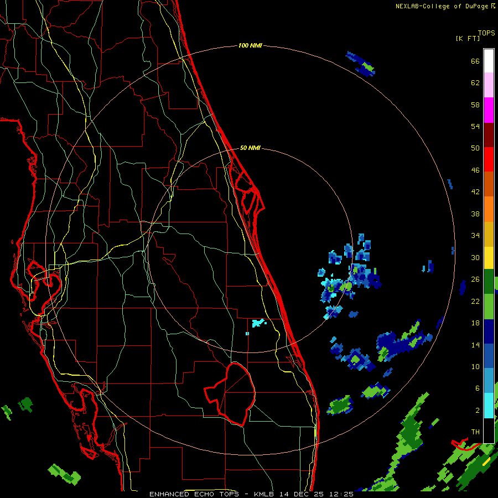Click the Enhanced Echo Tops KMLB caption
Screen dimensions: 498x498
point(251,494)
